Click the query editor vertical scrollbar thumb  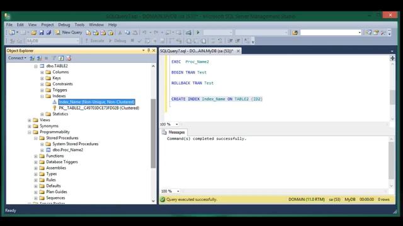point(392,97)
